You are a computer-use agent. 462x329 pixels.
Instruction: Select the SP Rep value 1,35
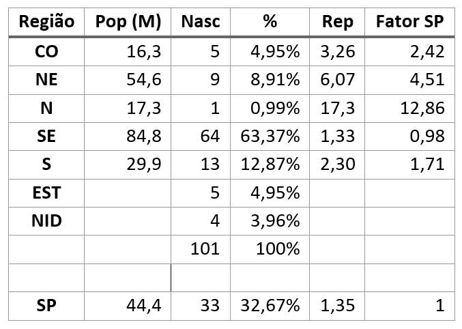pyautogui.click(x=337, y=306)
